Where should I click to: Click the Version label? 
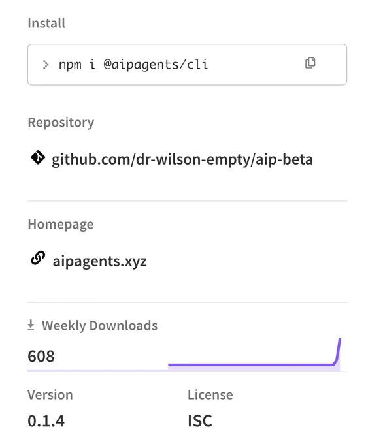point(50,395)
